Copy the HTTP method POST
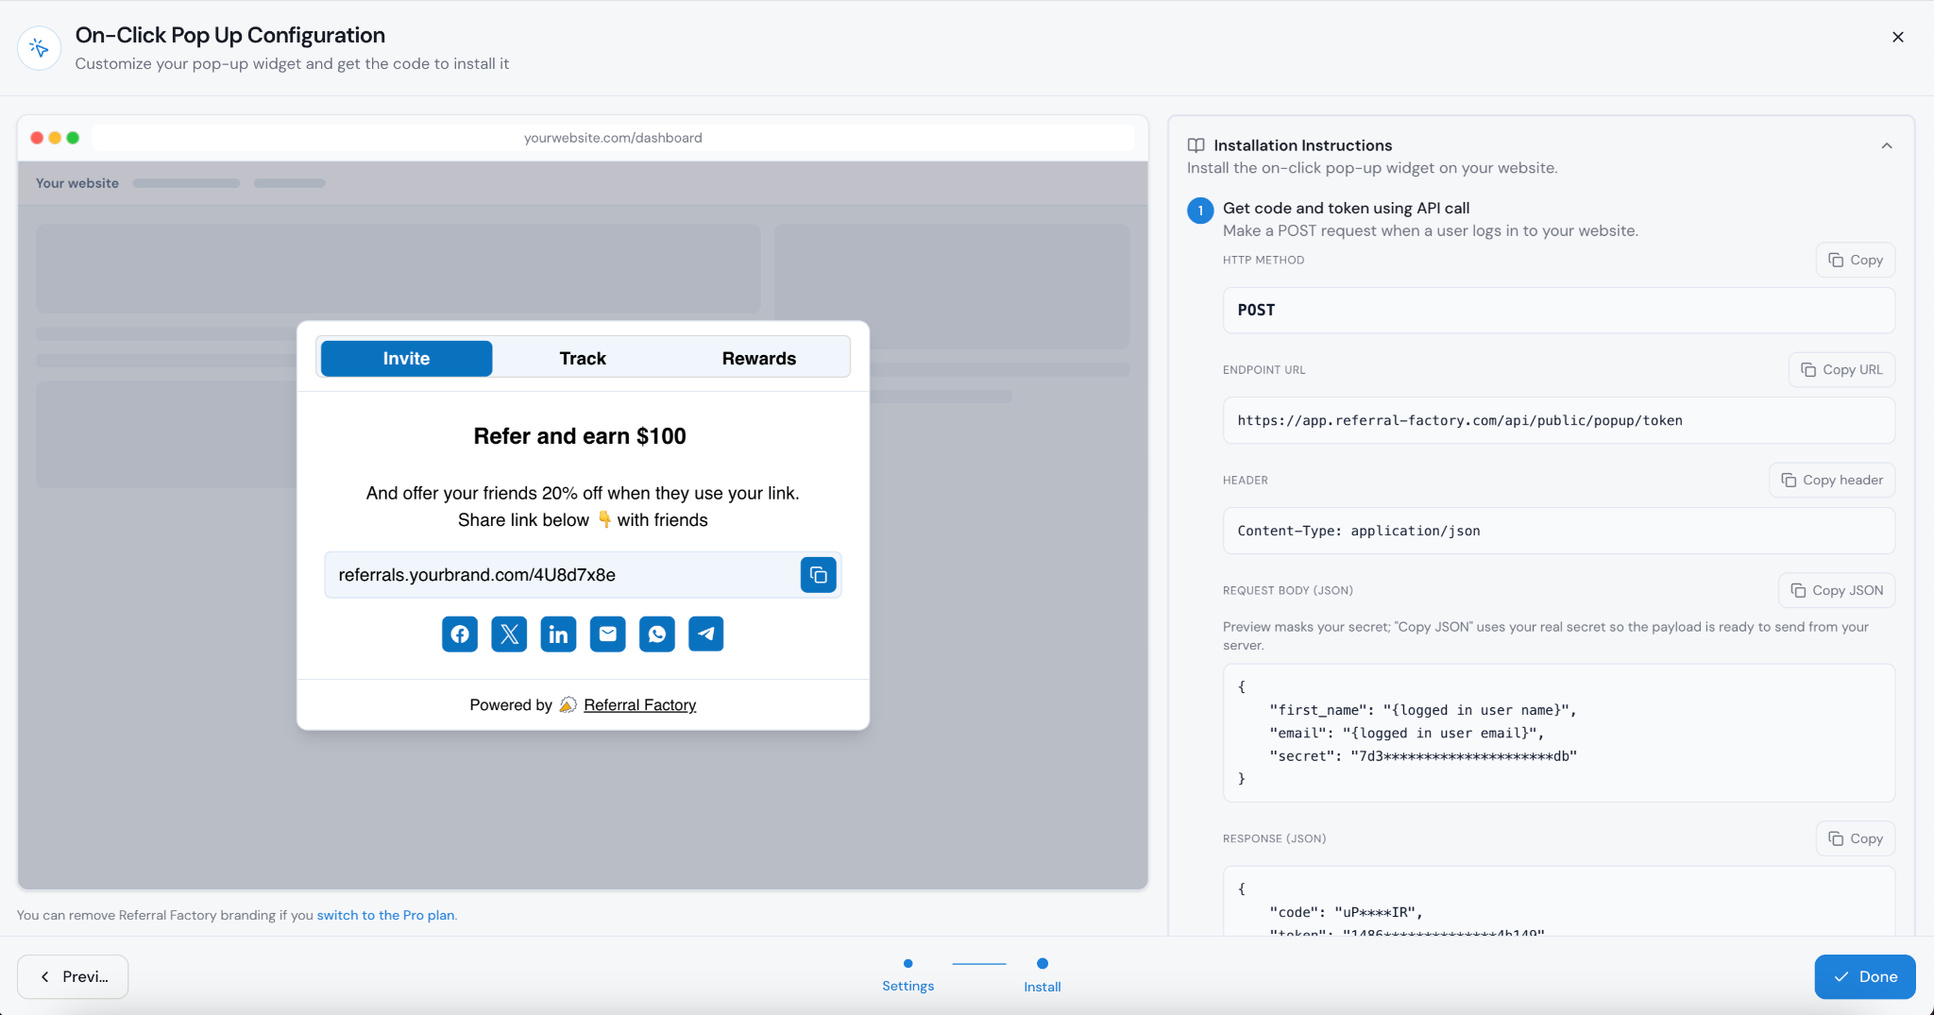1934x1015 pixels. pyautogui.click(x=1855, y=260)
